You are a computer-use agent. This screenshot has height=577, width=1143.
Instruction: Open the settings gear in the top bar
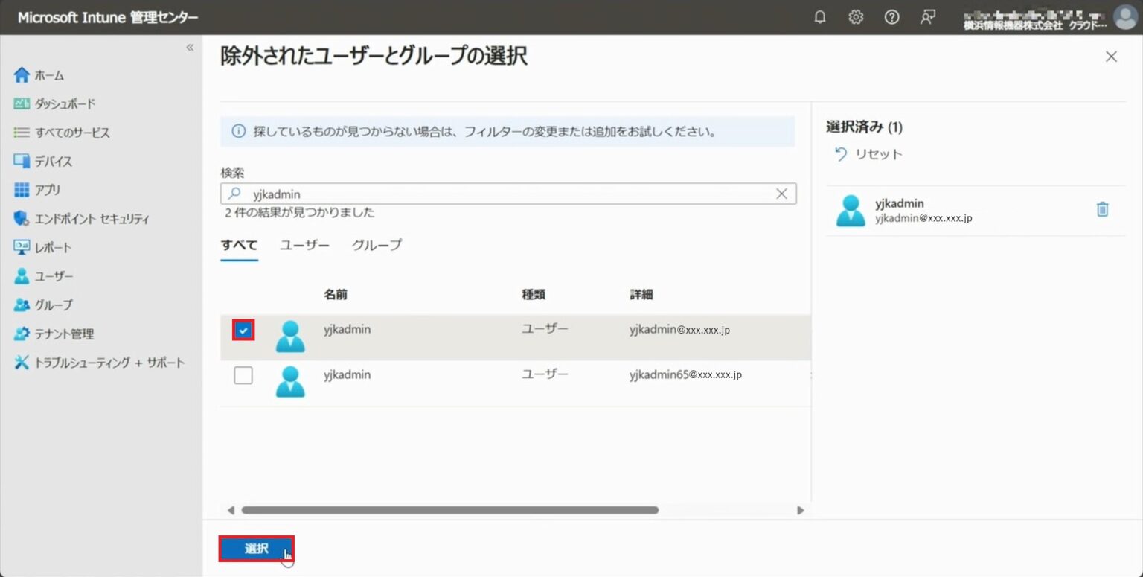[x=856, y=17]
